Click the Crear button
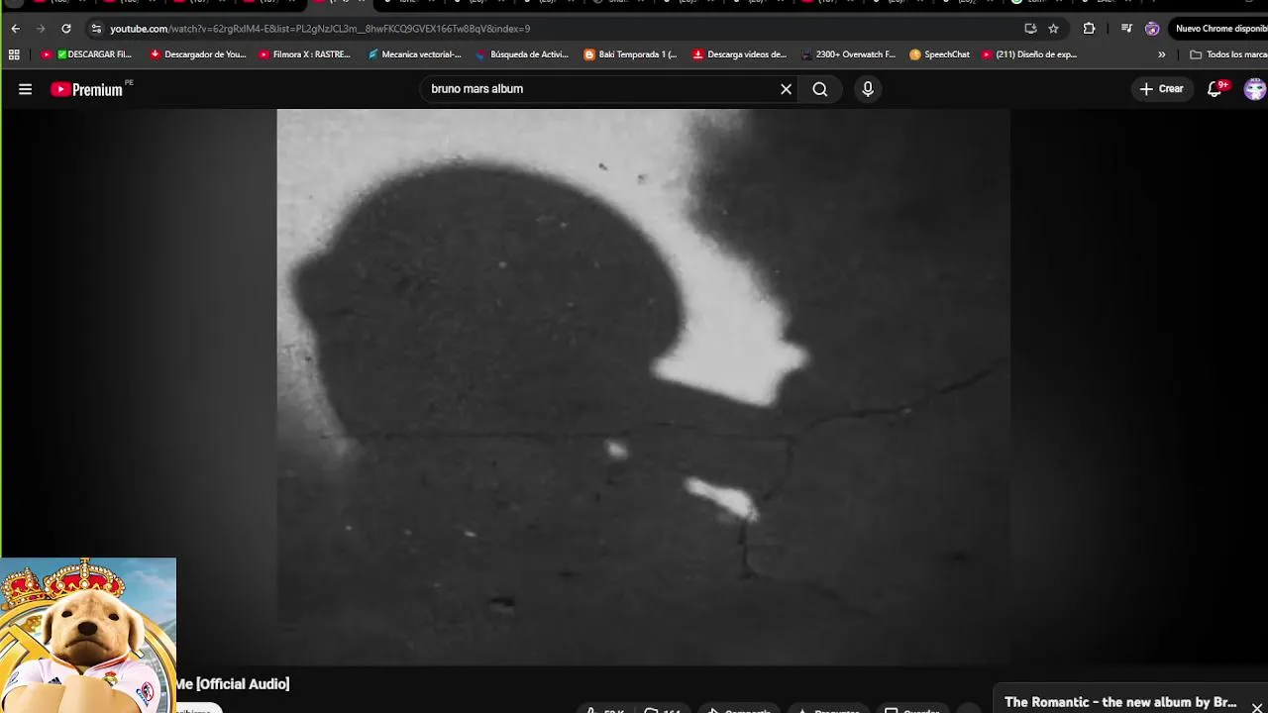The height and width of the screenshot is (713, 1268). coord(1161,89)
